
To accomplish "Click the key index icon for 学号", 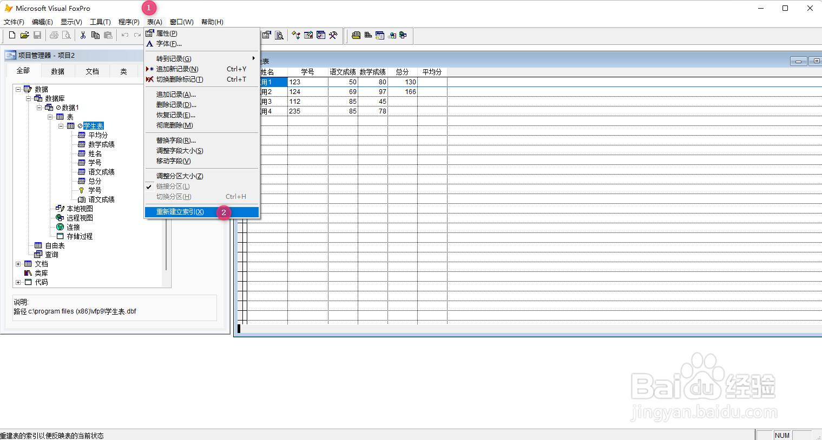I will click(82, 190).
